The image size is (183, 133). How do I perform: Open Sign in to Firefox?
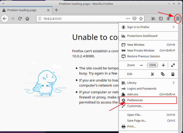click(x=148, y=27)
